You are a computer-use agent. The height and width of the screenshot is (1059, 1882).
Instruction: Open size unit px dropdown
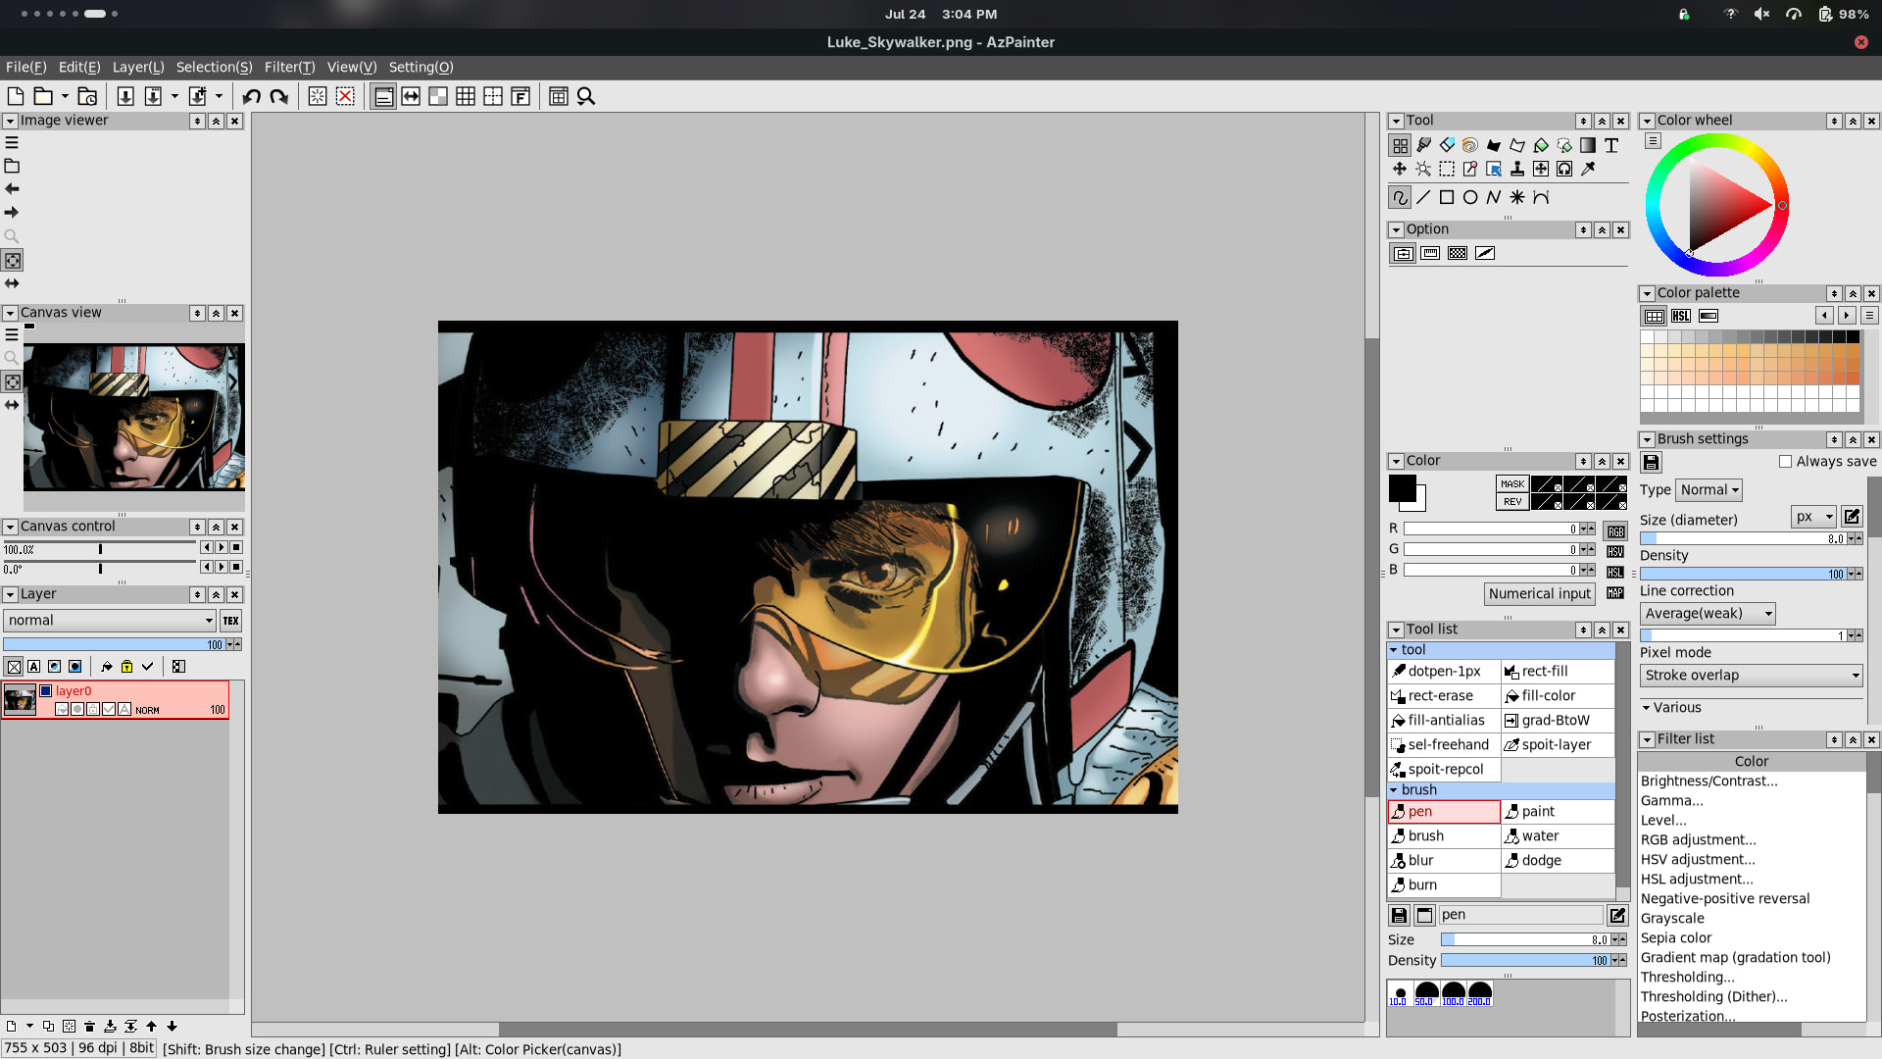(1813, 517)
